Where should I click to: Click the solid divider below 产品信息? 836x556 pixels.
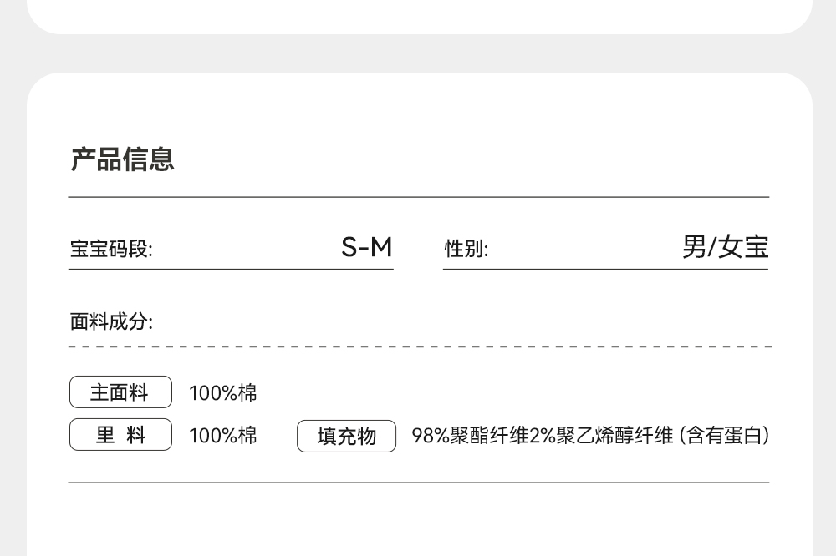tap(418, 197)
